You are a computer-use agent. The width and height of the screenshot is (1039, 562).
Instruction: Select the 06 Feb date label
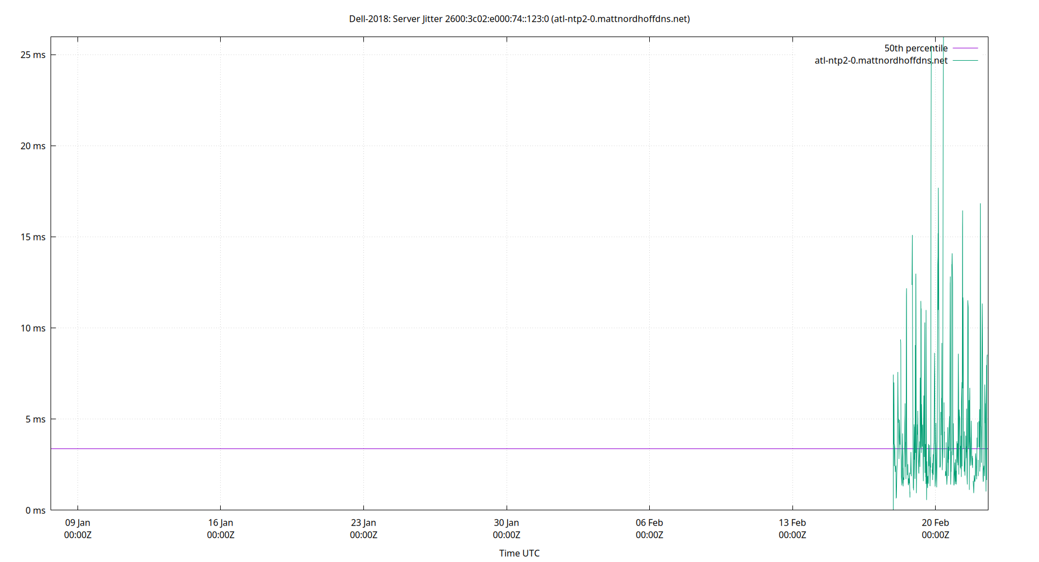tap(650, 522)
